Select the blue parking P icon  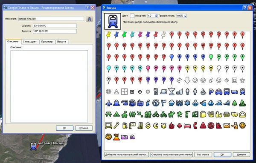[x=211, y=92]
